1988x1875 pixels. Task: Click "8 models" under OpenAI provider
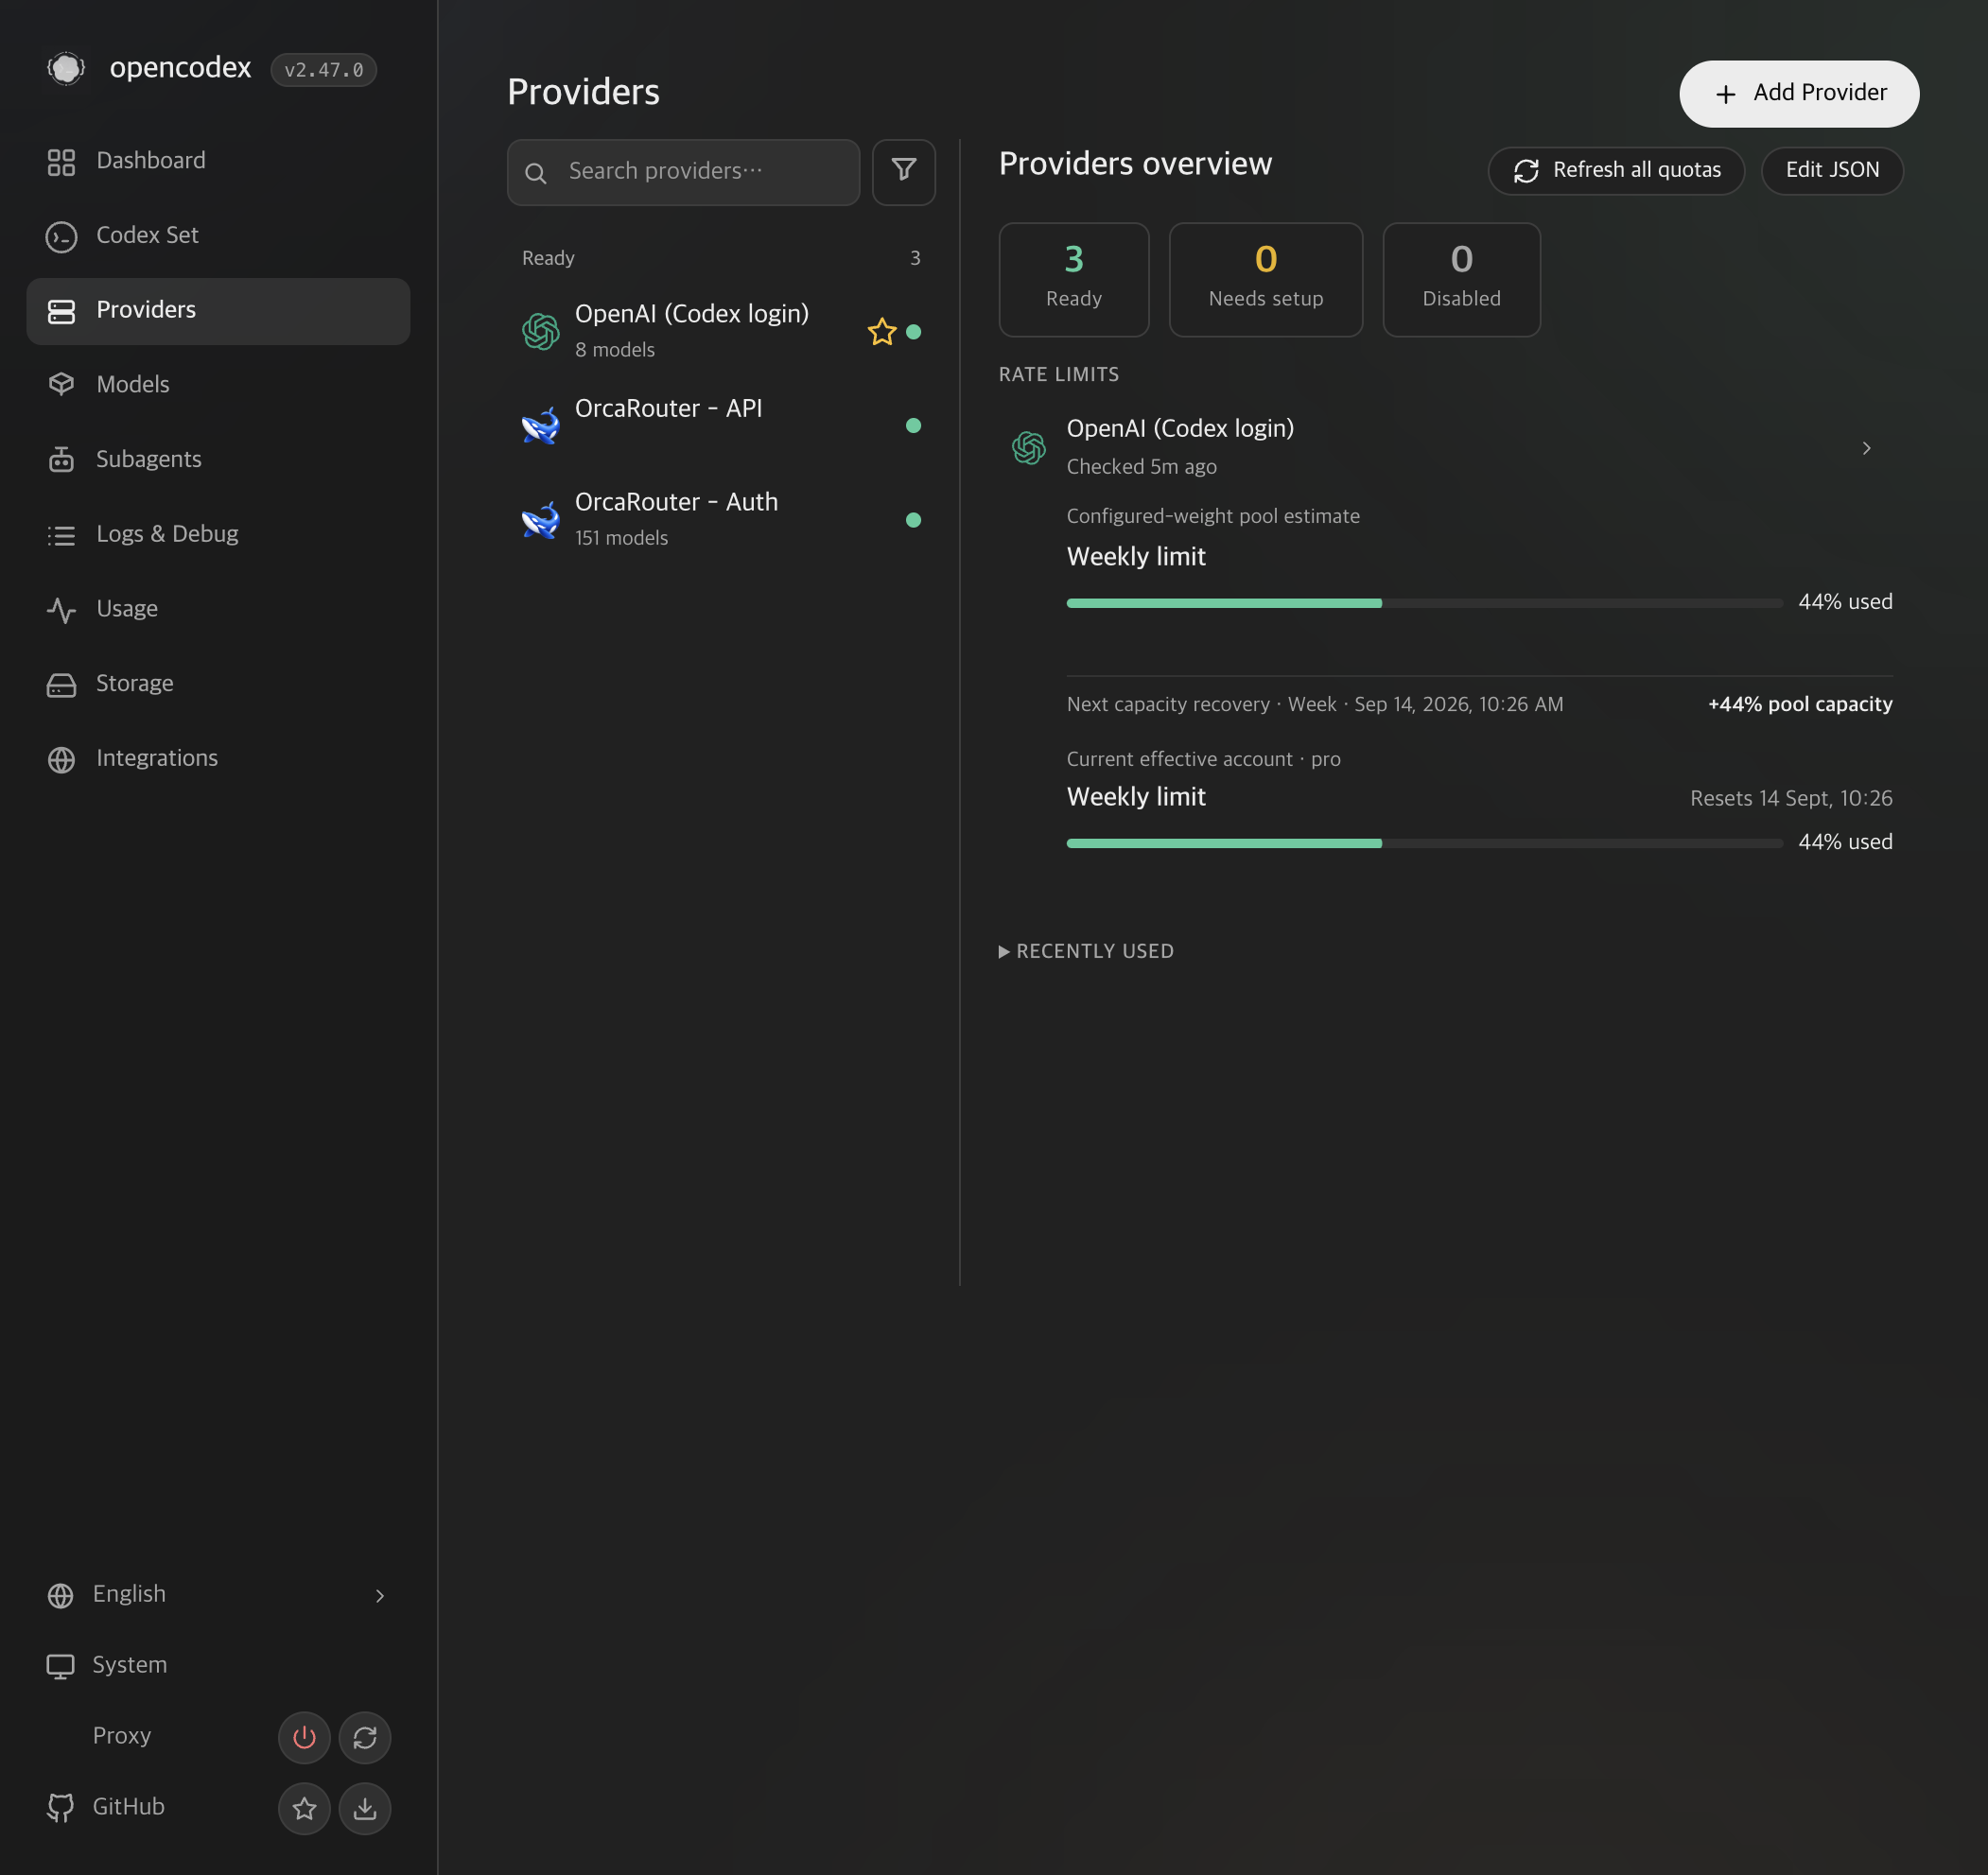pos(615,351)
